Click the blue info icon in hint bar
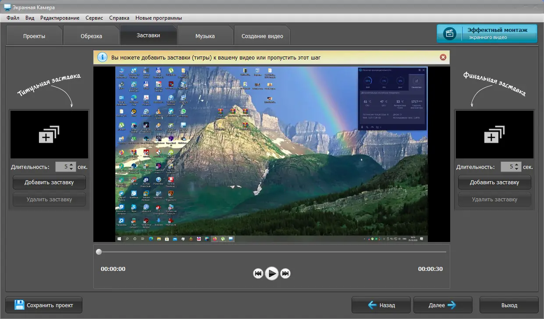 point(102,57)
